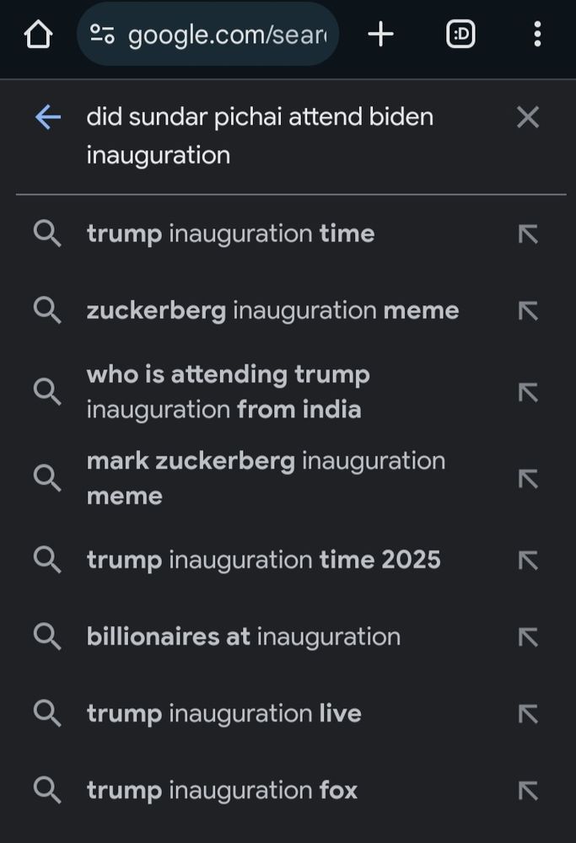Open the tab switcher button
Viewport: 576px width, 843px height.
pyautogui.click(x=460, y=35)
